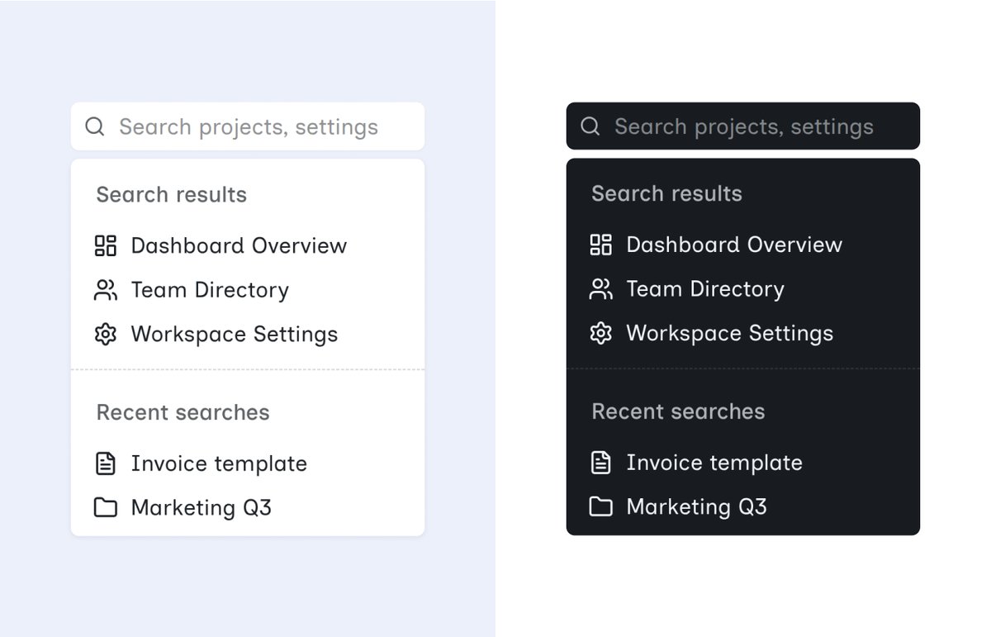Click the Marketing Q3 folder icon in dark panel

point(601,506)
